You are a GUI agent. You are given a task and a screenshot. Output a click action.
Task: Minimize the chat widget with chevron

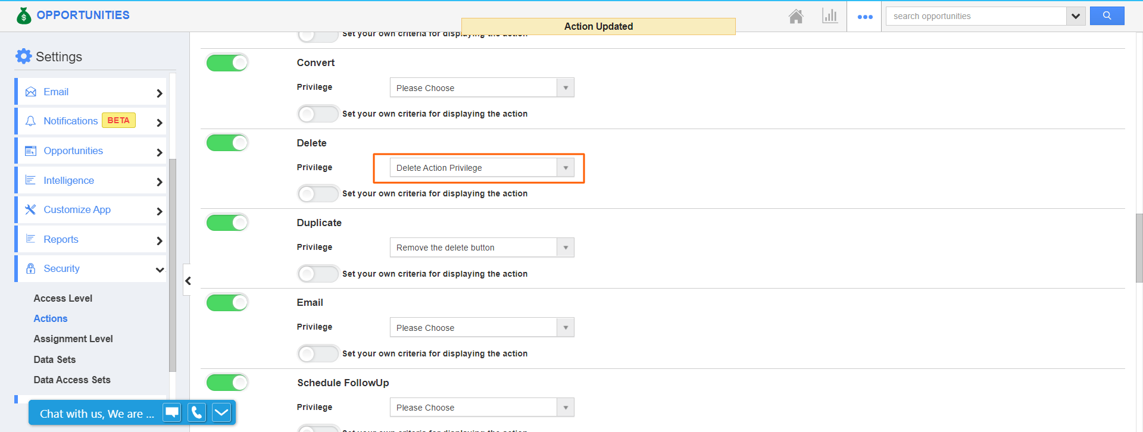coord(221,412)
